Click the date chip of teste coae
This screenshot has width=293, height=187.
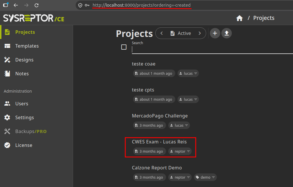click(x=154, y=73)
